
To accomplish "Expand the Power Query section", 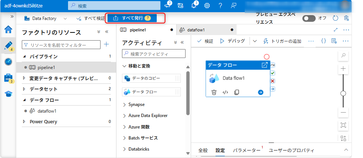I will (24, 122).
